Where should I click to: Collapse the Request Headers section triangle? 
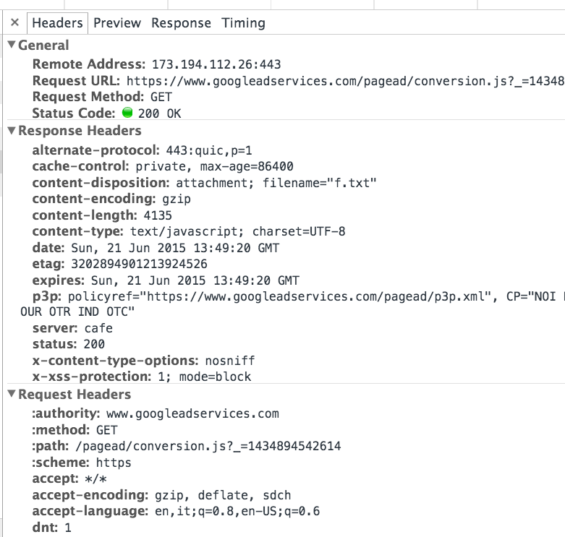pos(12,394)
